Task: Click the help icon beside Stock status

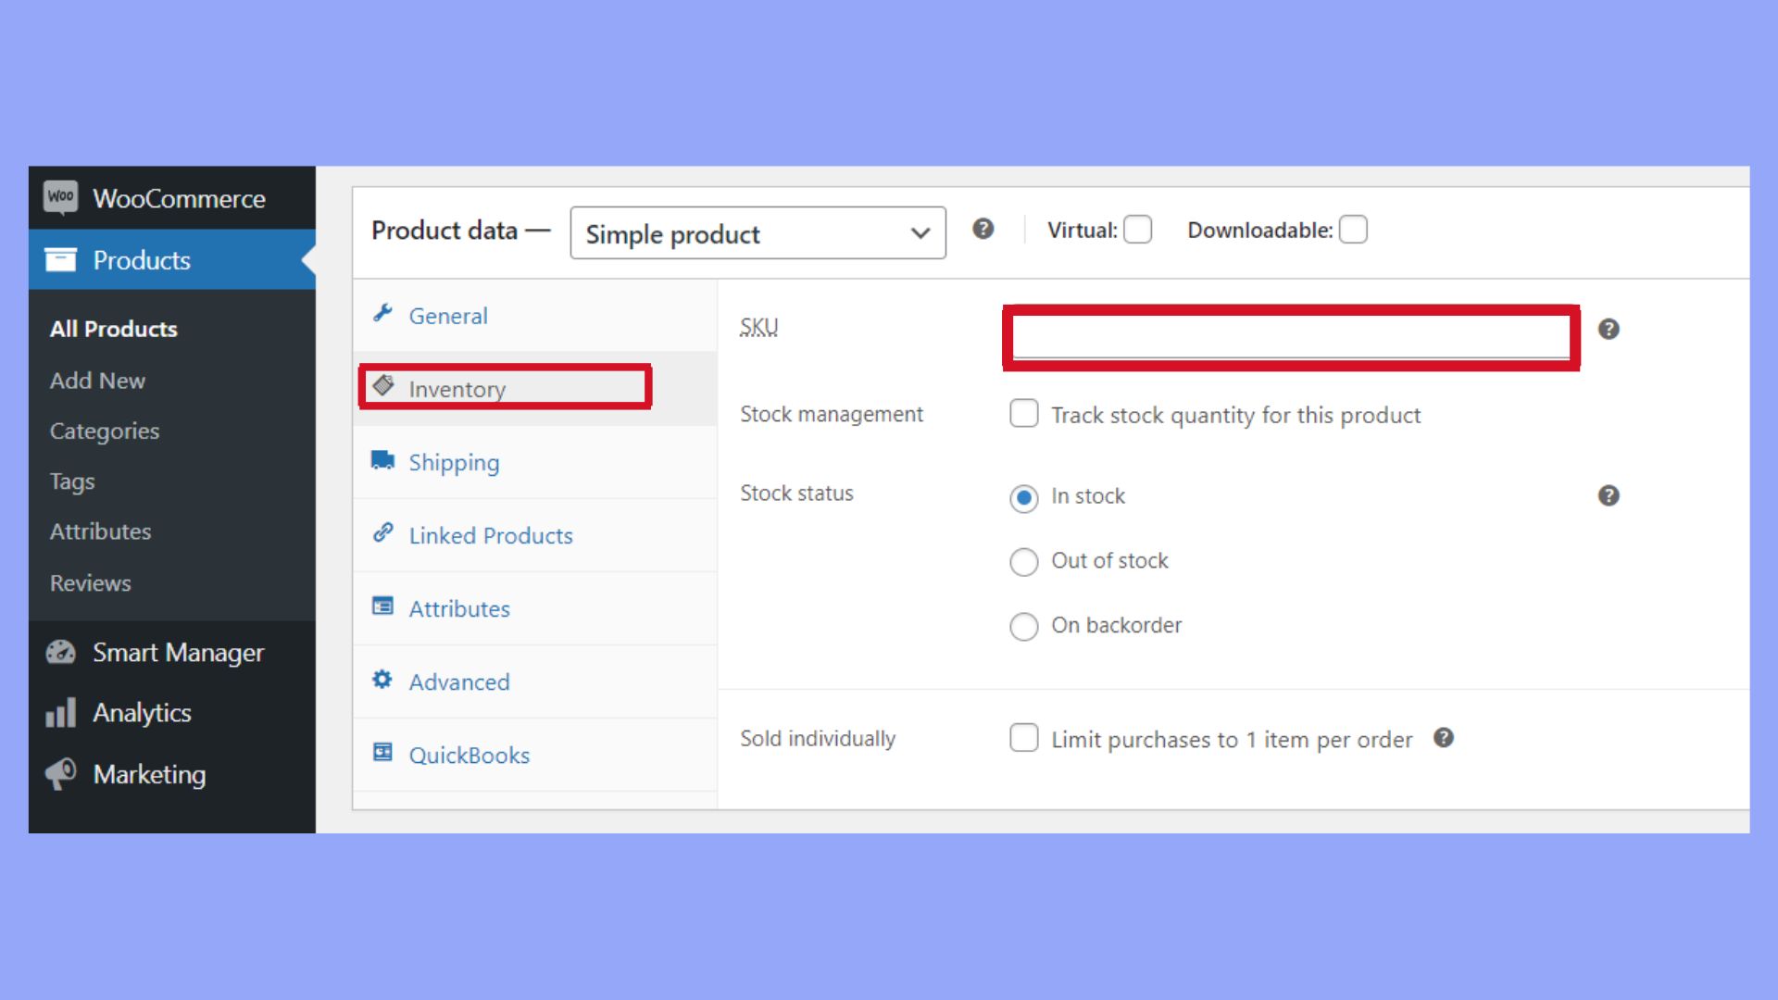Action: click(1609, 495)
